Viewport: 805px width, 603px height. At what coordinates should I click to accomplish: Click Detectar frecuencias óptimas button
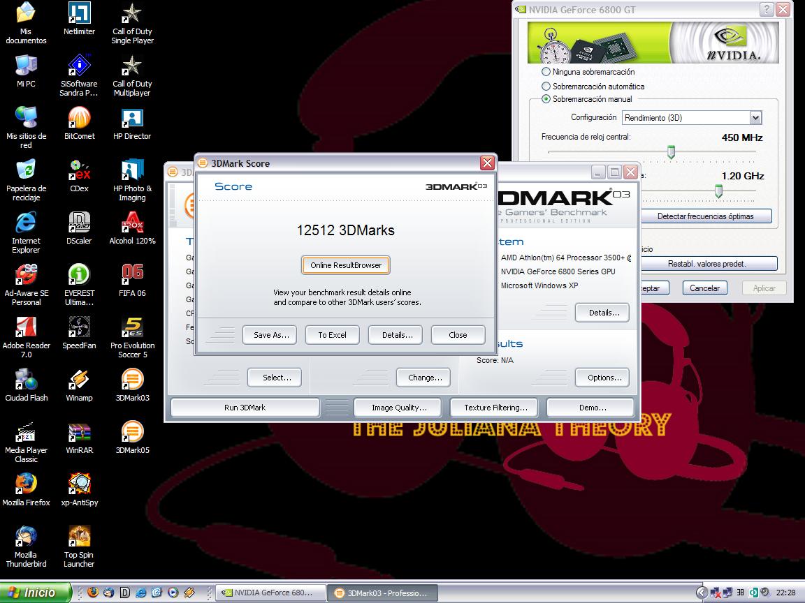(x=706, y=216)
